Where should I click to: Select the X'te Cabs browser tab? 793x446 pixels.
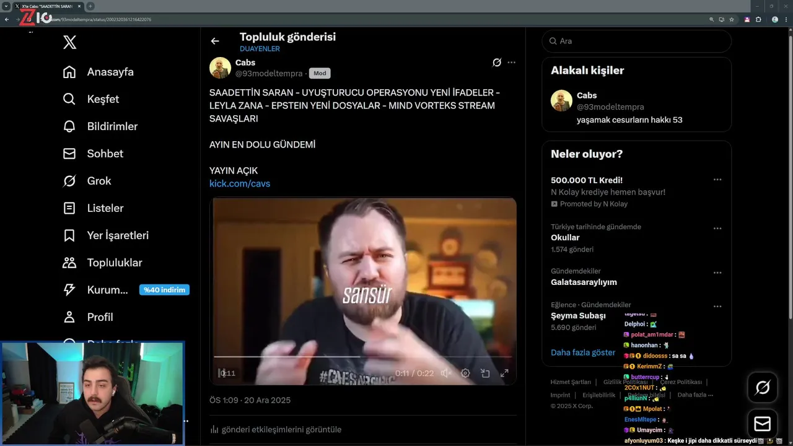[x=47, y=6]
